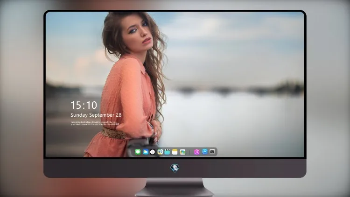350x197 pixels.
Task: Open the green Messages app in dock
Action: [x=138, y=152]
